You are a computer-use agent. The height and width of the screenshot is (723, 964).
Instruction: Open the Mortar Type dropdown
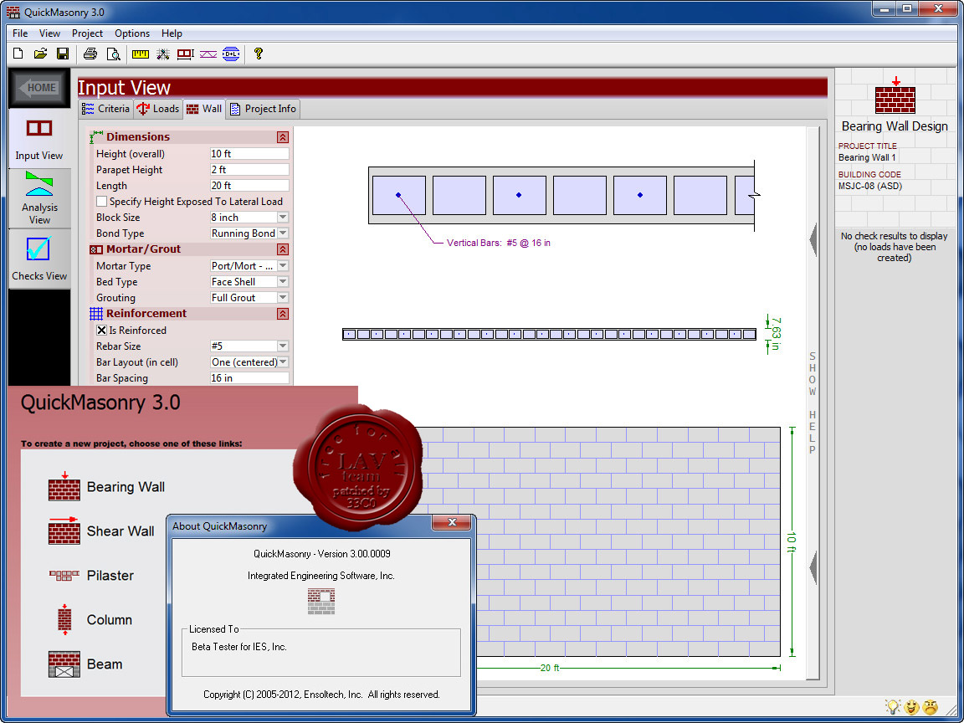(283, 265)
